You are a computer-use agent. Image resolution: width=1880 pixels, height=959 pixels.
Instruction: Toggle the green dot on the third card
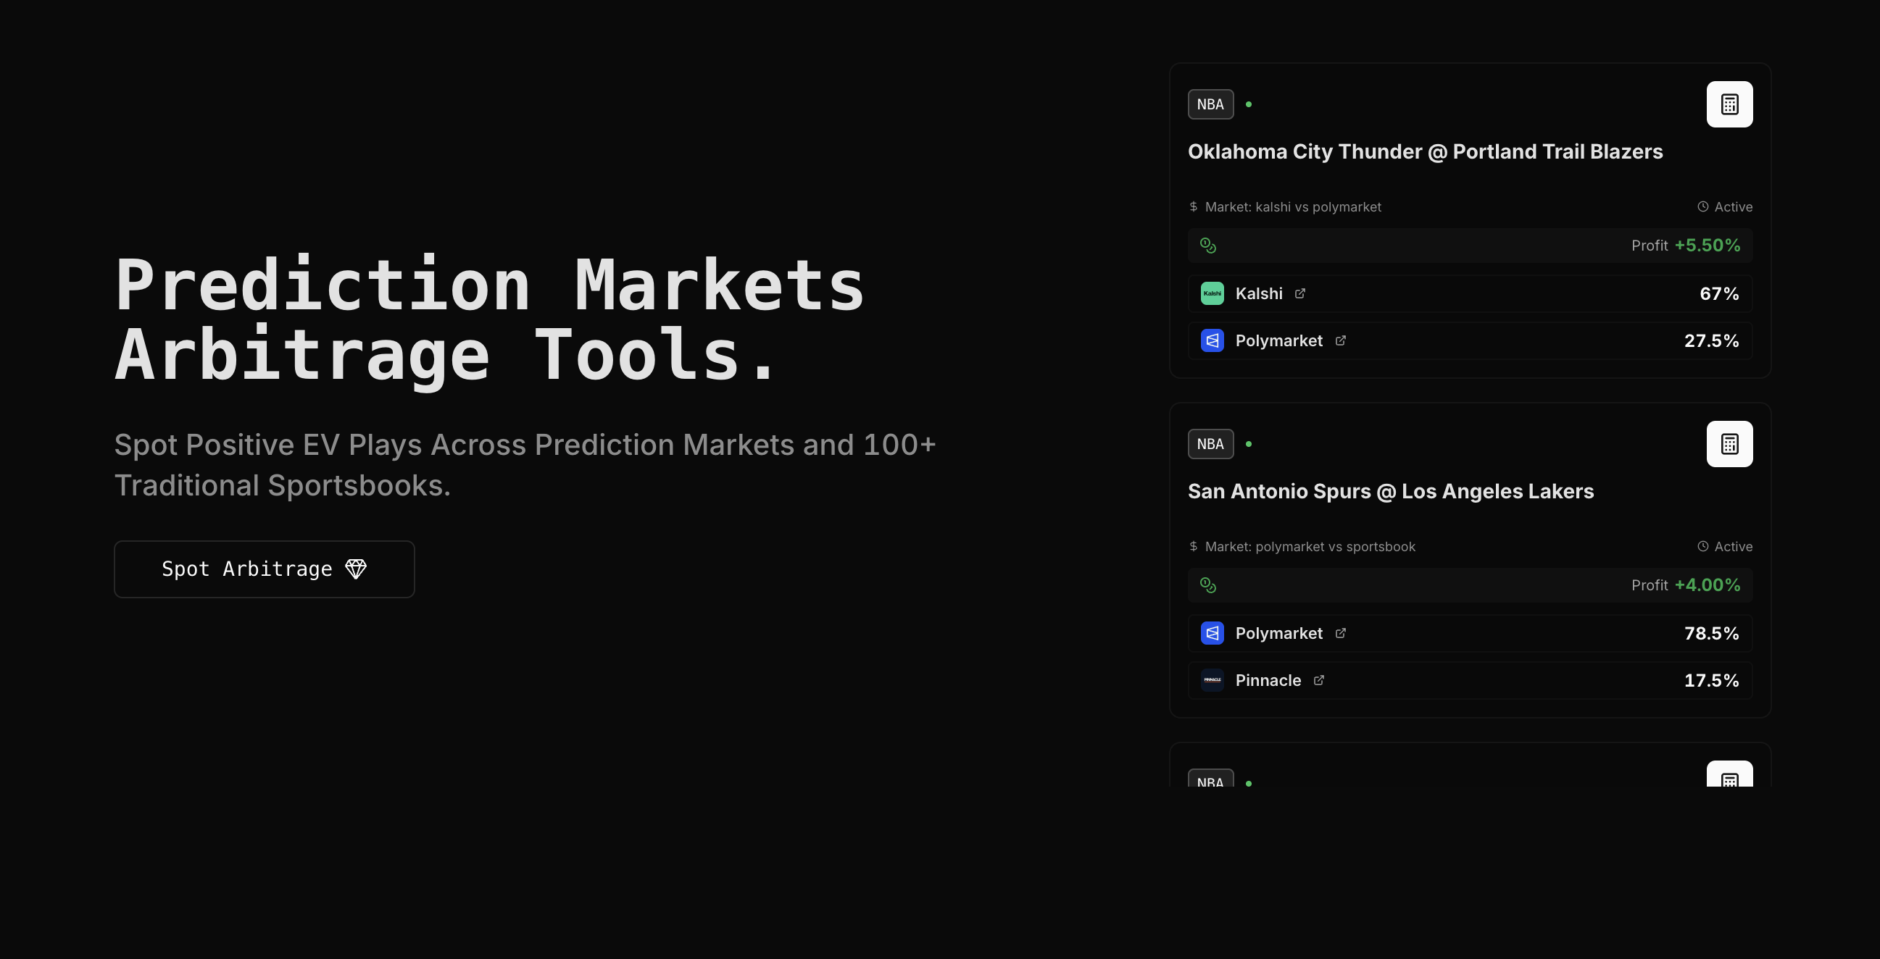click(1249, 782)
